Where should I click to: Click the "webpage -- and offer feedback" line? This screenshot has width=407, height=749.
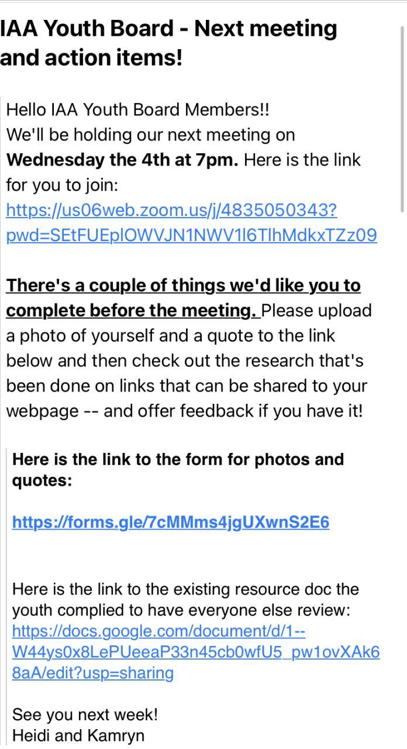pyautogui.click(x=184, y=411)
